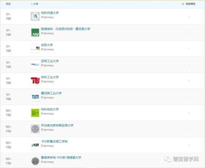Click location pin under 波恩大学

[x=42, y=49]
